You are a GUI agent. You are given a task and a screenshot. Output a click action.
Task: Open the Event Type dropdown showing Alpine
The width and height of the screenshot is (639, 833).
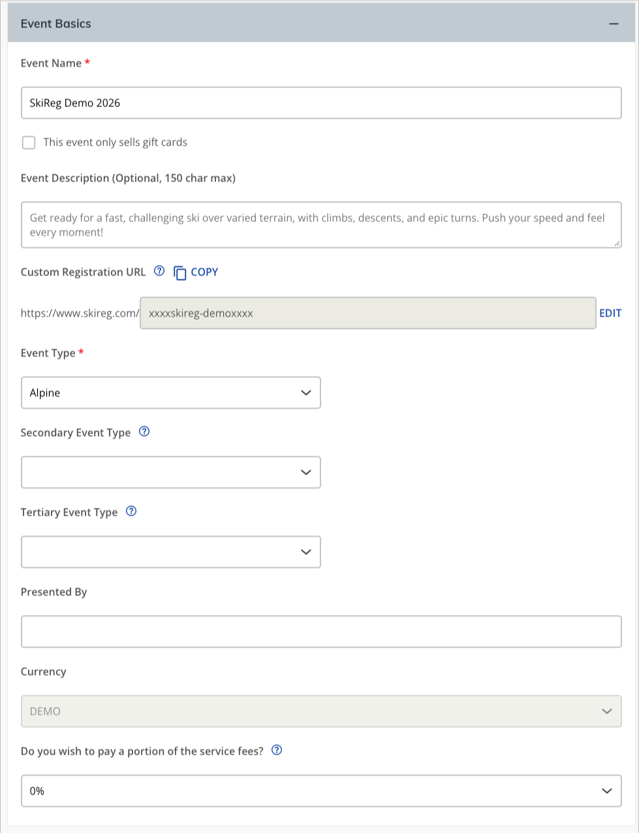click(171, 393)
